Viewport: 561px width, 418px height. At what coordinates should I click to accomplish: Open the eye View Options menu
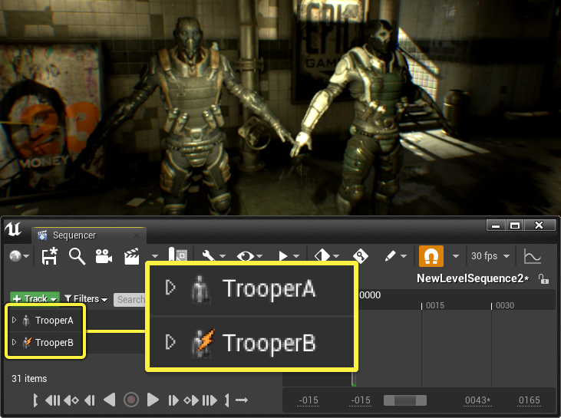249,256
